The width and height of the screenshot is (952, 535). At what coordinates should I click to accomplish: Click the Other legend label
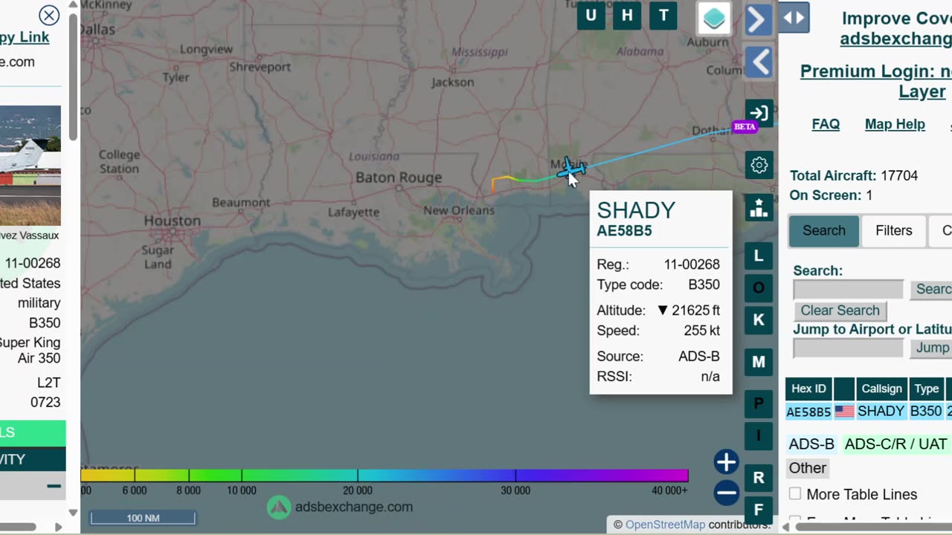click(x=808, y=468)
